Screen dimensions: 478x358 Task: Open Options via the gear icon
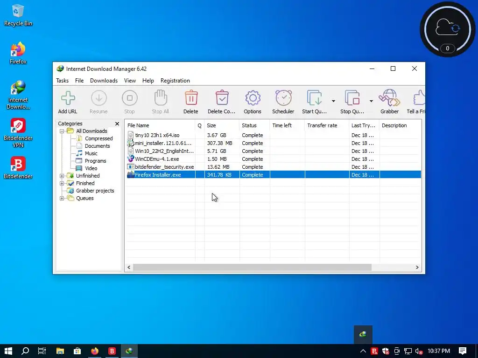pyautogui.click(x=253, y=98)
